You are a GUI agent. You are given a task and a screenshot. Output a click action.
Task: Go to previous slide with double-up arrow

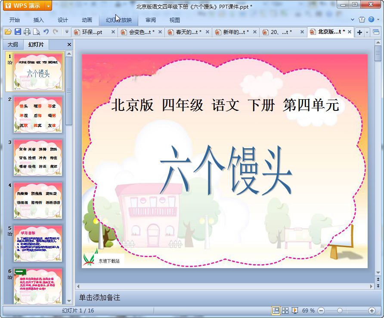378,279
